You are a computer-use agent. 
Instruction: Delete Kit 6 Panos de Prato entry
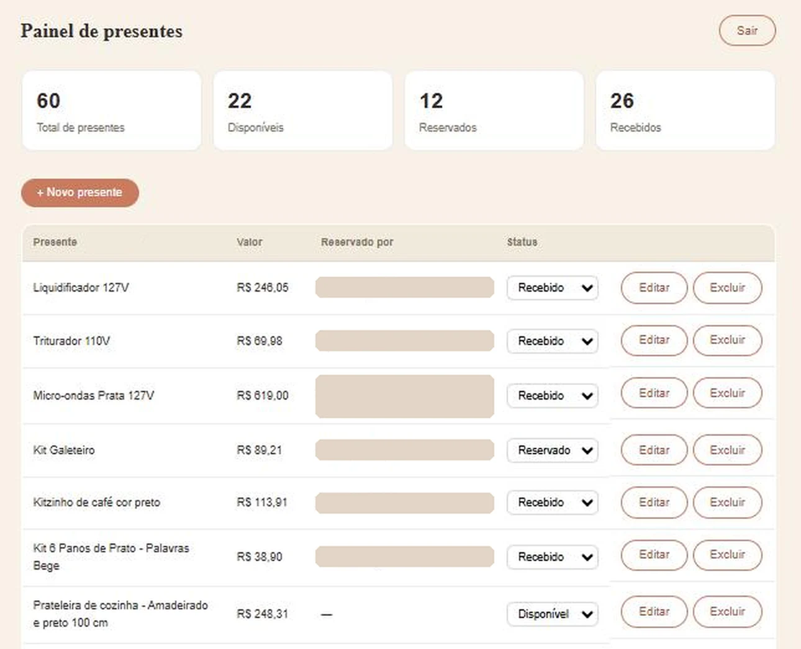[727, 555]
